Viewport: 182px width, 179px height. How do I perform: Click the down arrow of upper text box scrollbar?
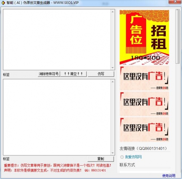point(113,68)
